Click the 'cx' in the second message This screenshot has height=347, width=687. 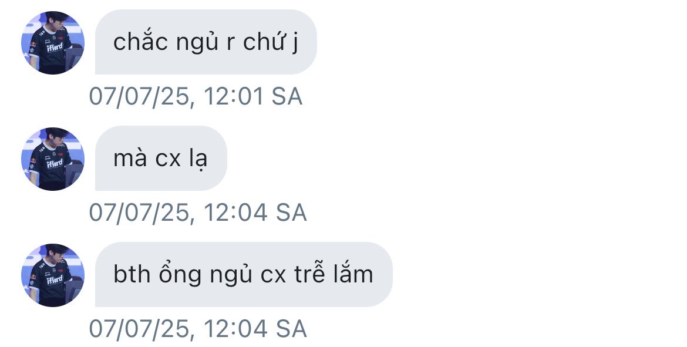(169, 160)
